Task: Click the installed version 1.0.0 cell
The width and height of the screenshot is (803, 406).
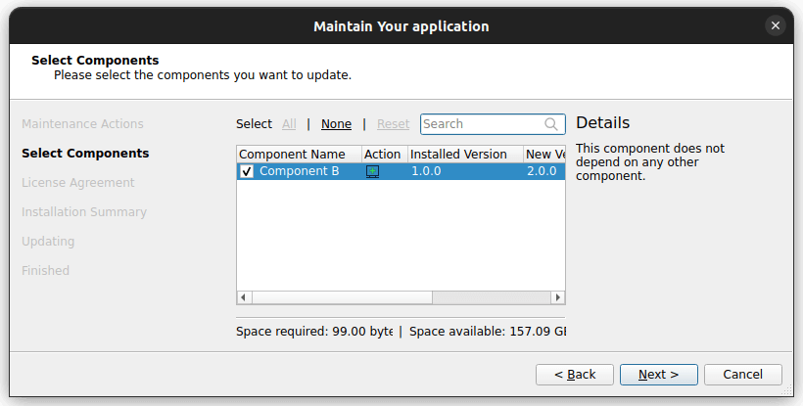Action: click(427, 171)
